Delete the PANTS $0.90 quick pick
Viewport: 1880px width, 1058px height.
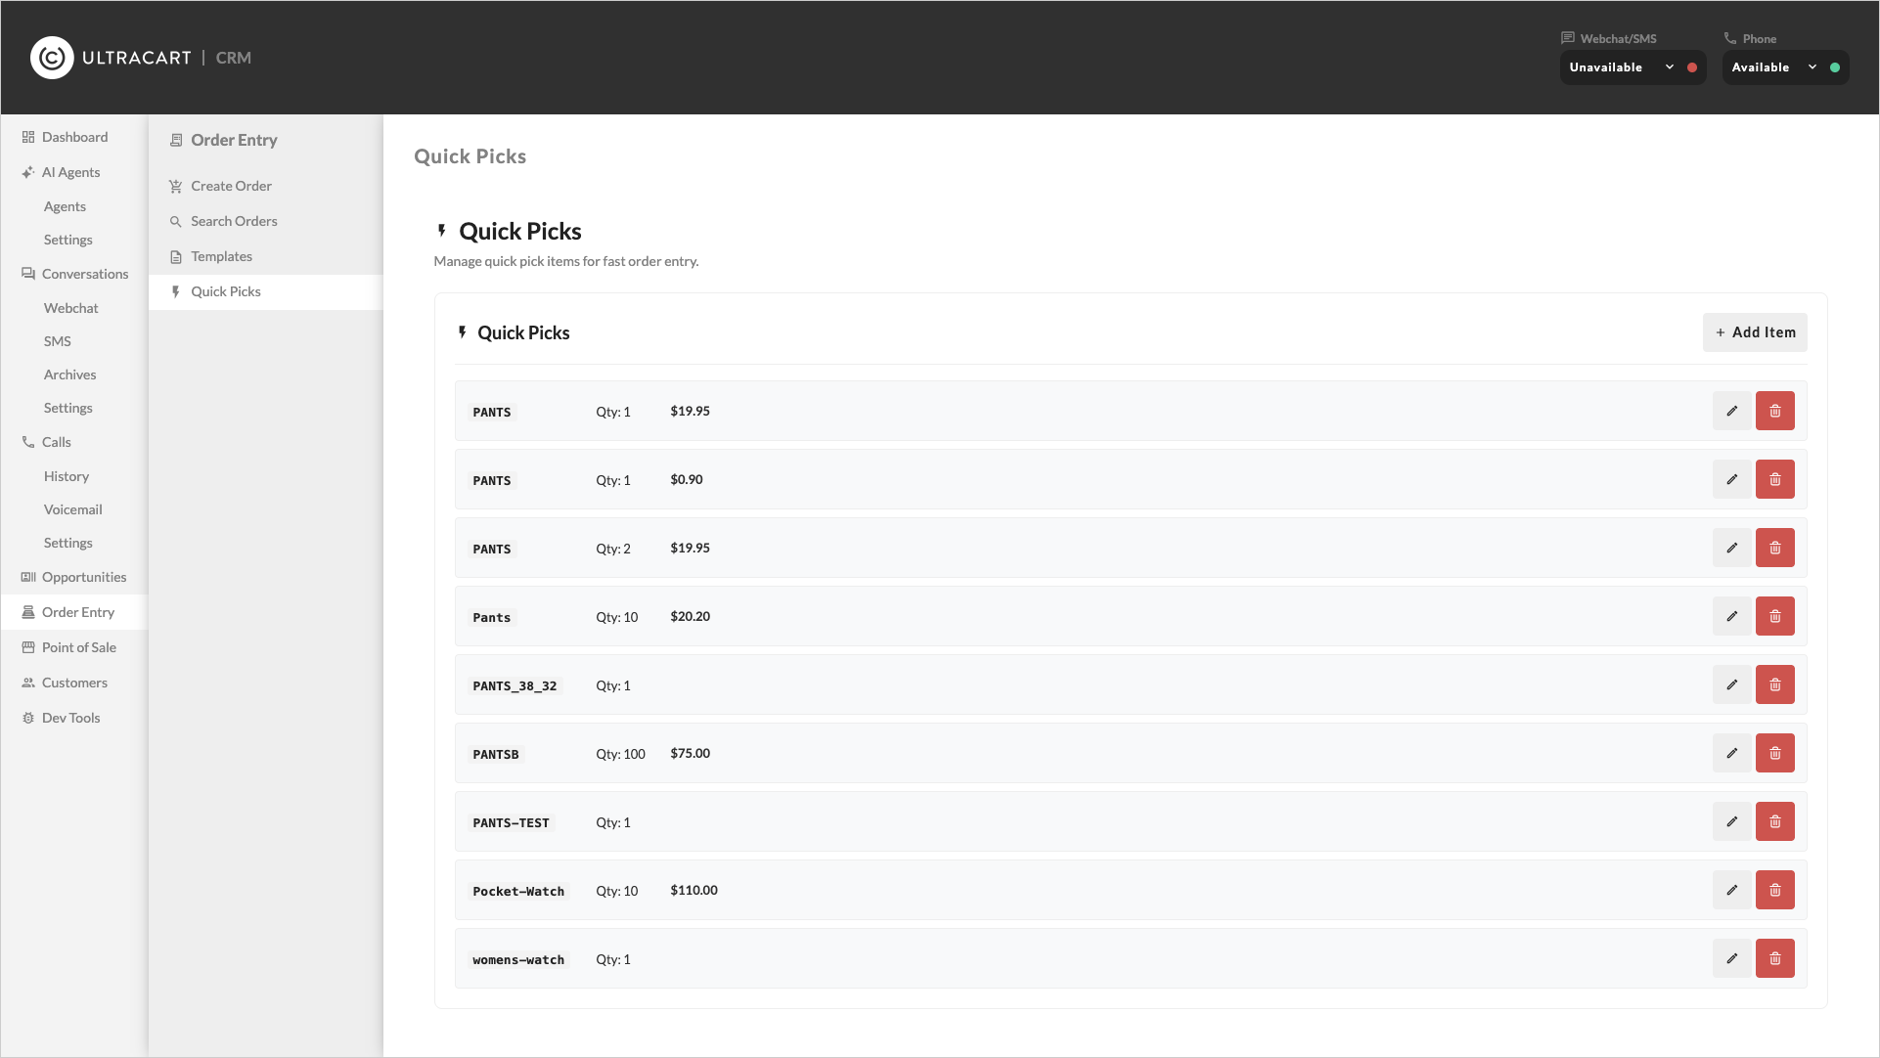[x=1774, y=479]
